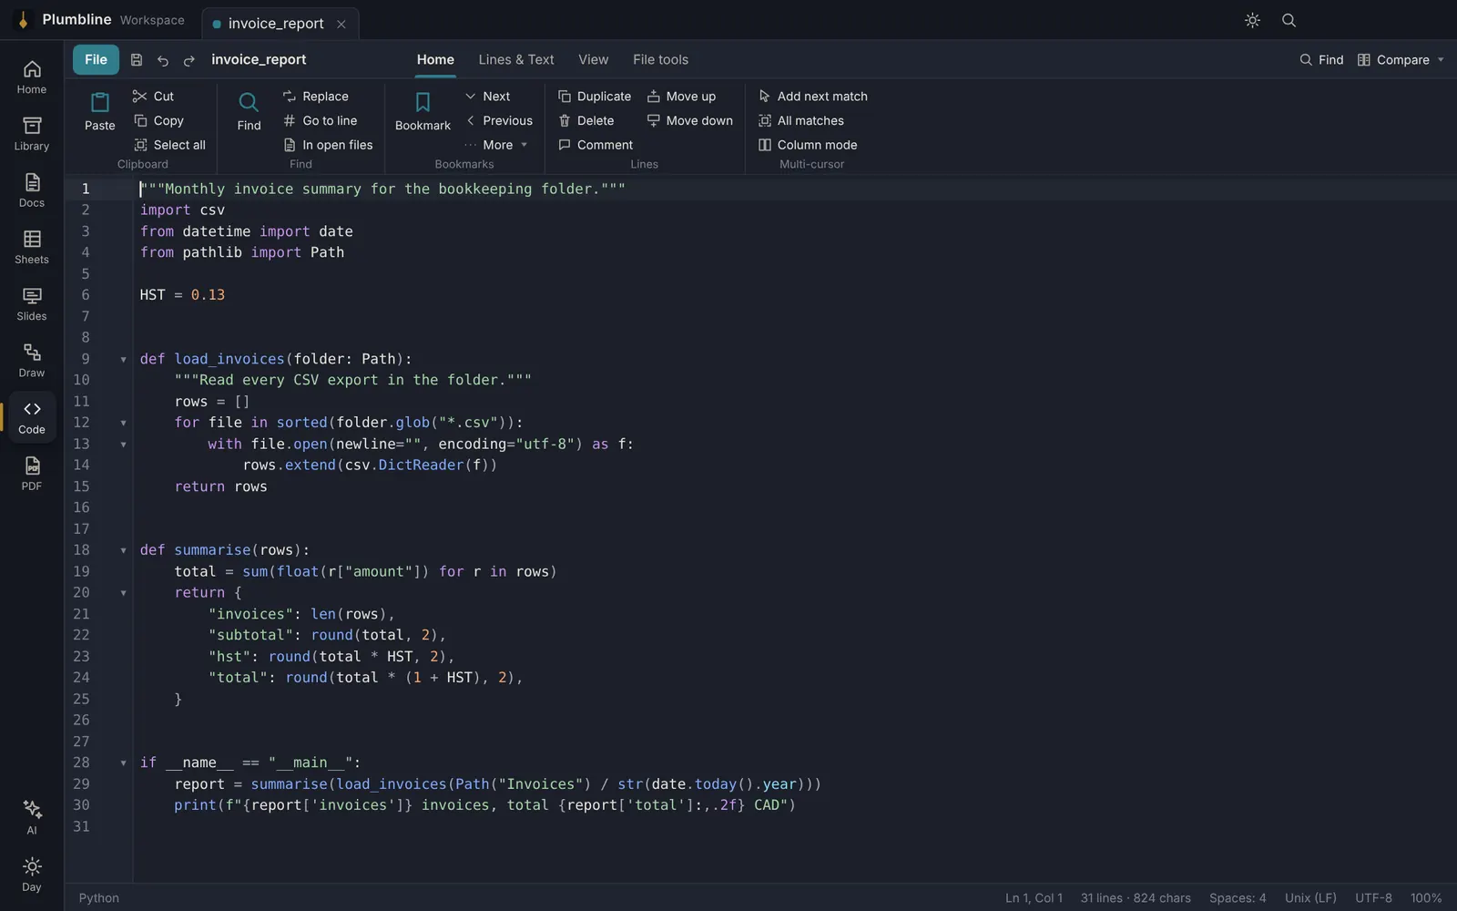This screenshot has width=1457, height=911.
Task: Open the Compare dropdown
Action: coord(1401,60)
